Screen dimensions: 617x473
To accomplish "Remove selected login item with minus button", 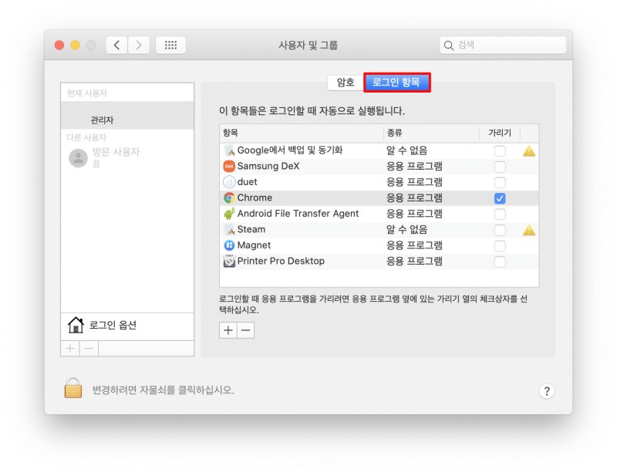I will [245, 330].
